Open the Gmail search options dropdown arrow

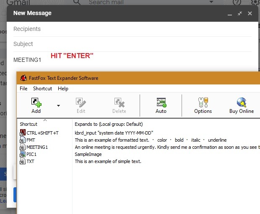(211, 2)
